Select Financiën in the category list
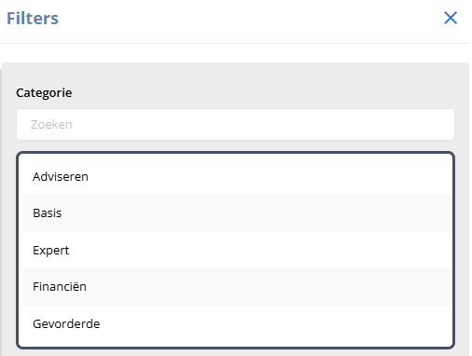Viewport: 472px width, 356px height. coord(237,287)
